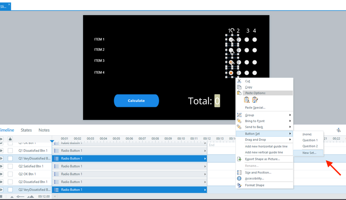This screenshot has width=346, height=200.
Task: Click the timeline zoom slider handle
Action: click(18, 197)
